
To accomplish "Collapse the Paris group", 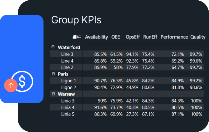I will (x=53, y=74).
